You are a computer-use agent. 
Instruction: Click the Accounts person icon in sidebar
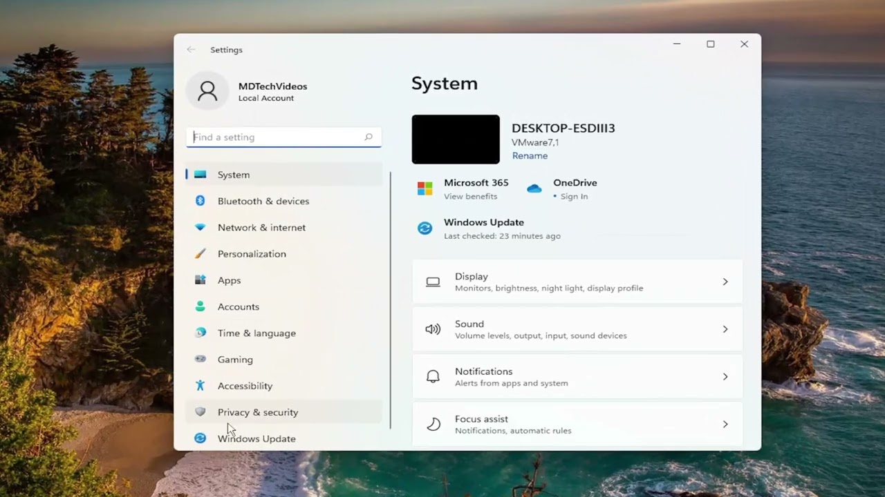click(200, 306)
